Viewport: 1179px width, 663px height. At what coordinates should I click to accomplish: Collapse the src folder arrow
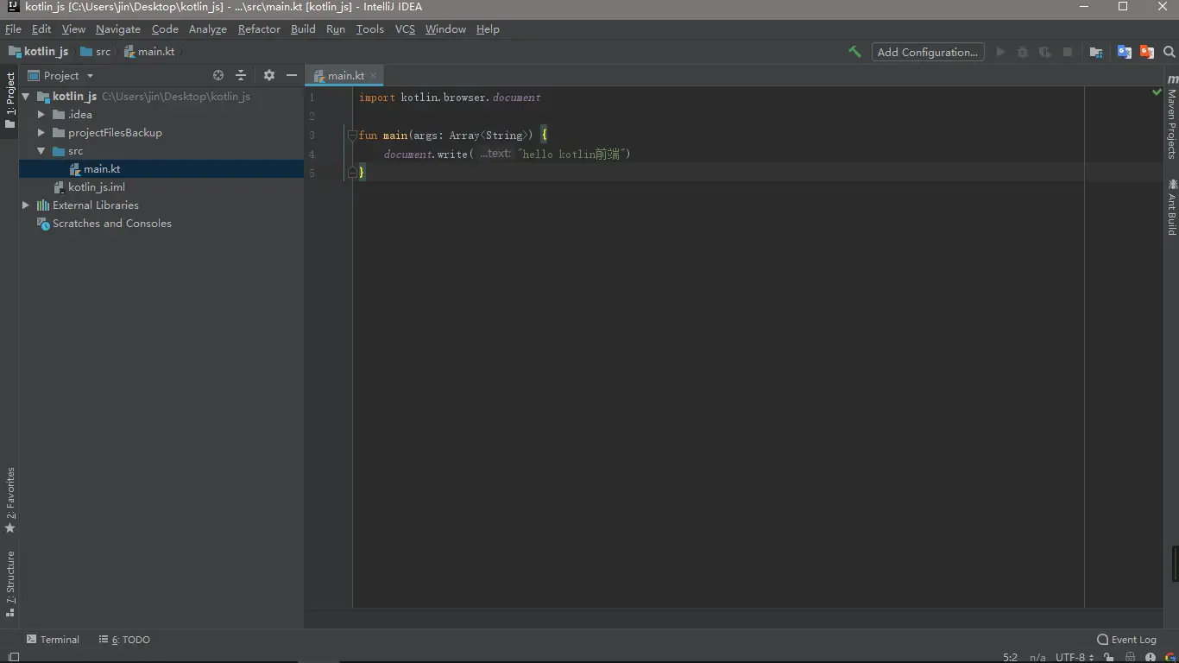coord(41,151)
